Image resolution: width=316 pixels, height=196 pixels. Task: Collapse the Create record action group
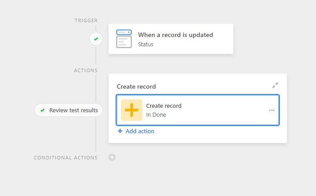tap(275, 85)
